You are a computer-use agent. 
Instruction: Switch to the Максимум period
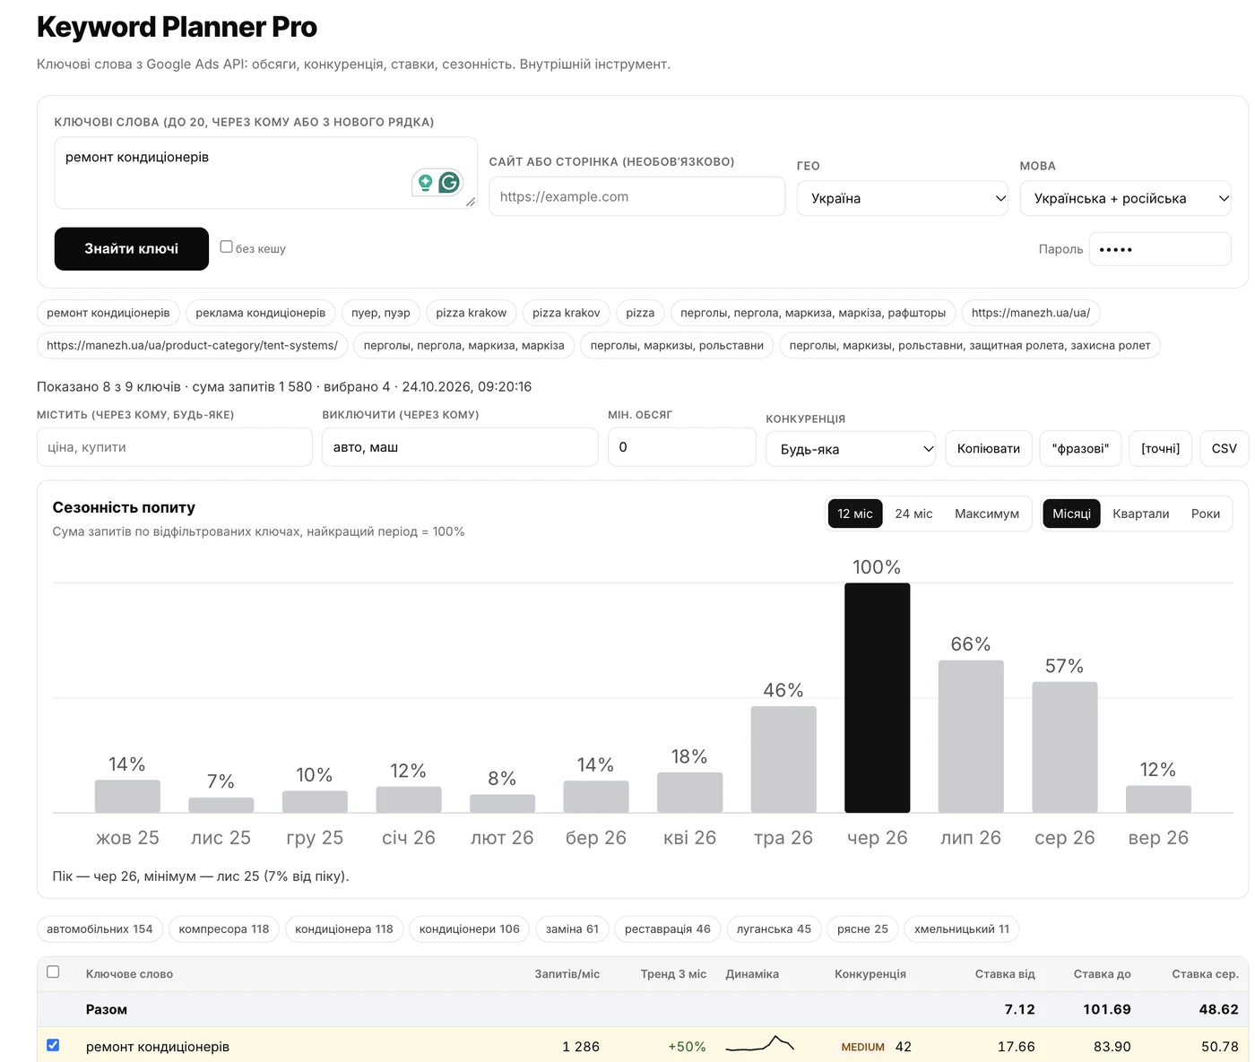pos(987,514)
